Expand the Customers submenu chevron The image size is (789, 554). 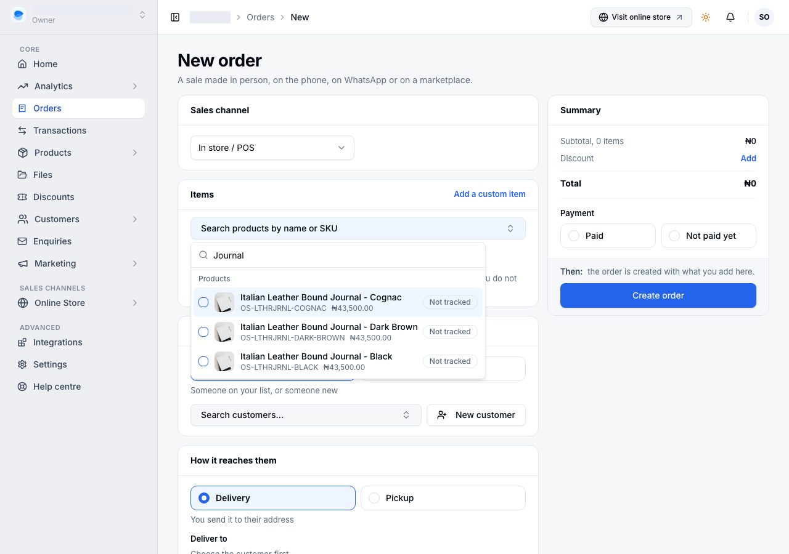click(x=135, y=219)
